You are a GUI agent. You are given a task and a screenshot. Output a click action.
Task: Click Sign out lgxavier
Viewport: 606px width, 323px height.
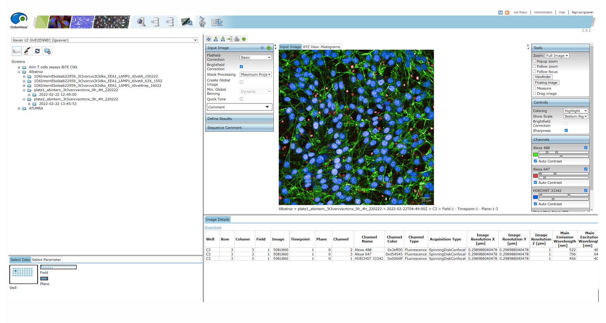coord(582,13)
